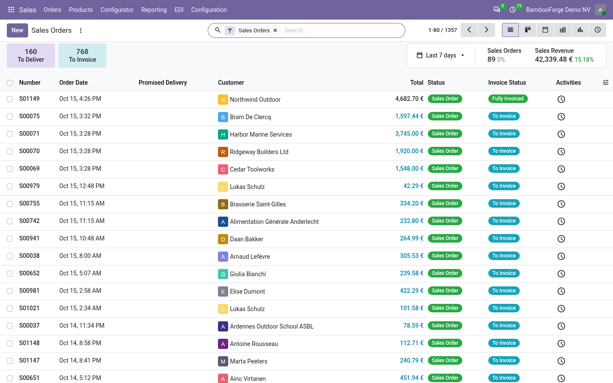Image resolution: width=613 pixels, height=383 pixels.
Task: Open the Orders menu
Action: pos(52,10)
